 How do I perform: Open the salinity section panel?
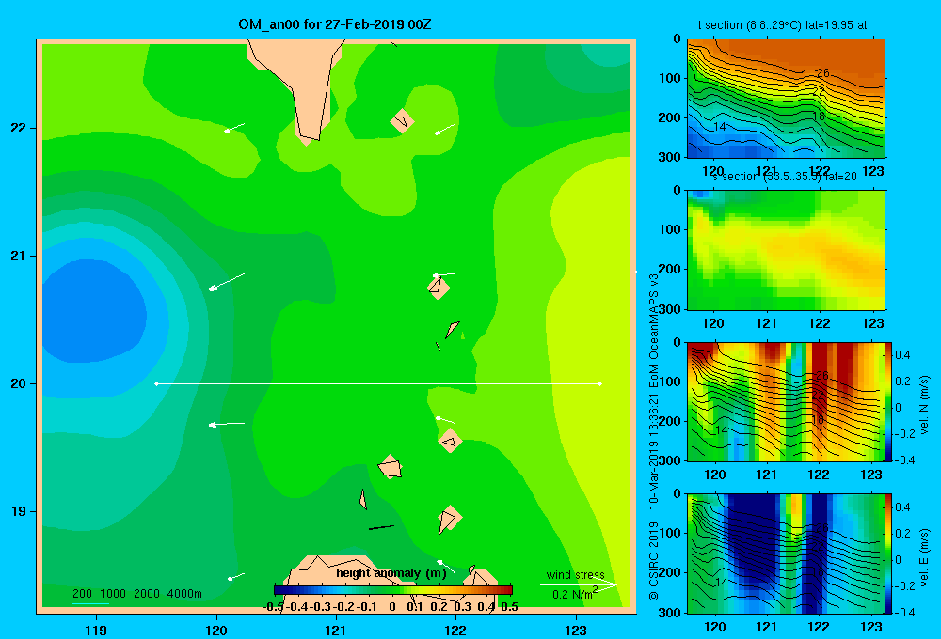click(786, 250)
